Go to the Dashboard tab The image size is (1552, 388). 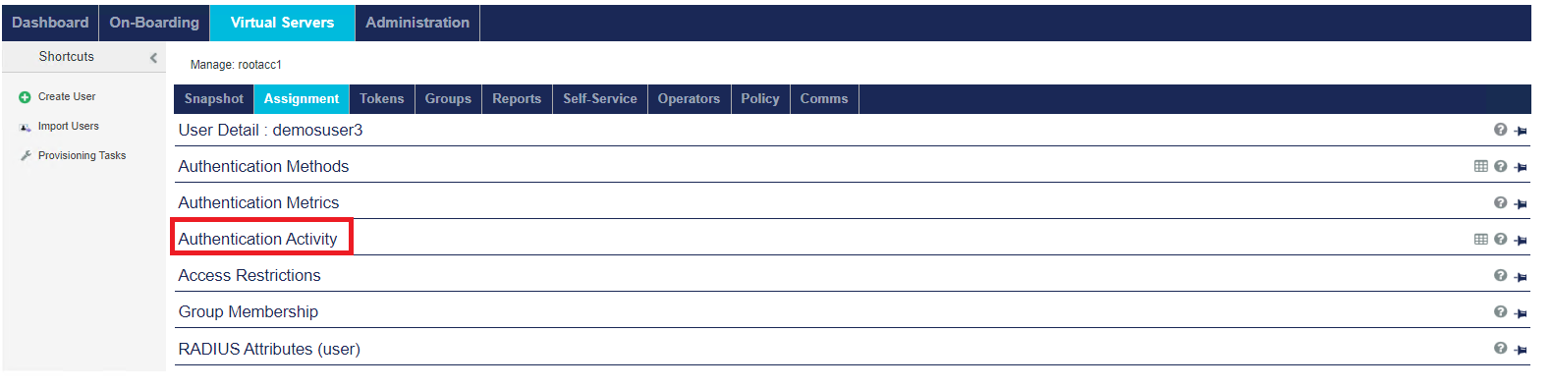(50, 23)
